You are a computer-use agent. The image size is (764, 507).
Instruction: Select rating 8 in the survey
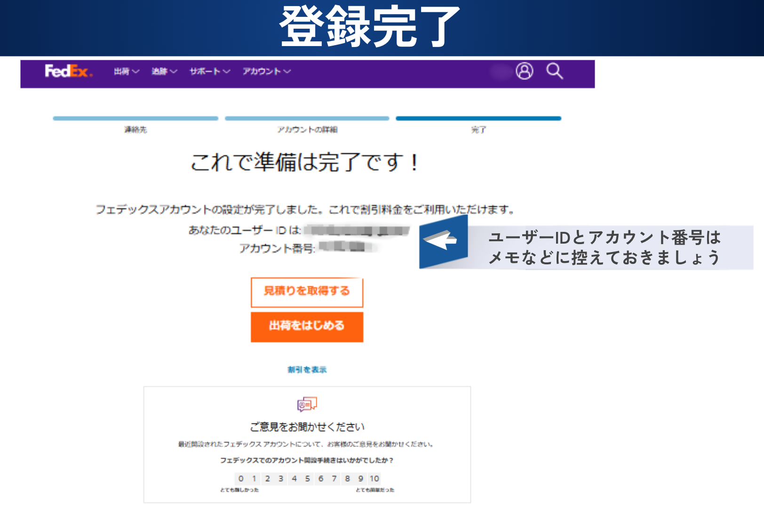tap(347, 479)
